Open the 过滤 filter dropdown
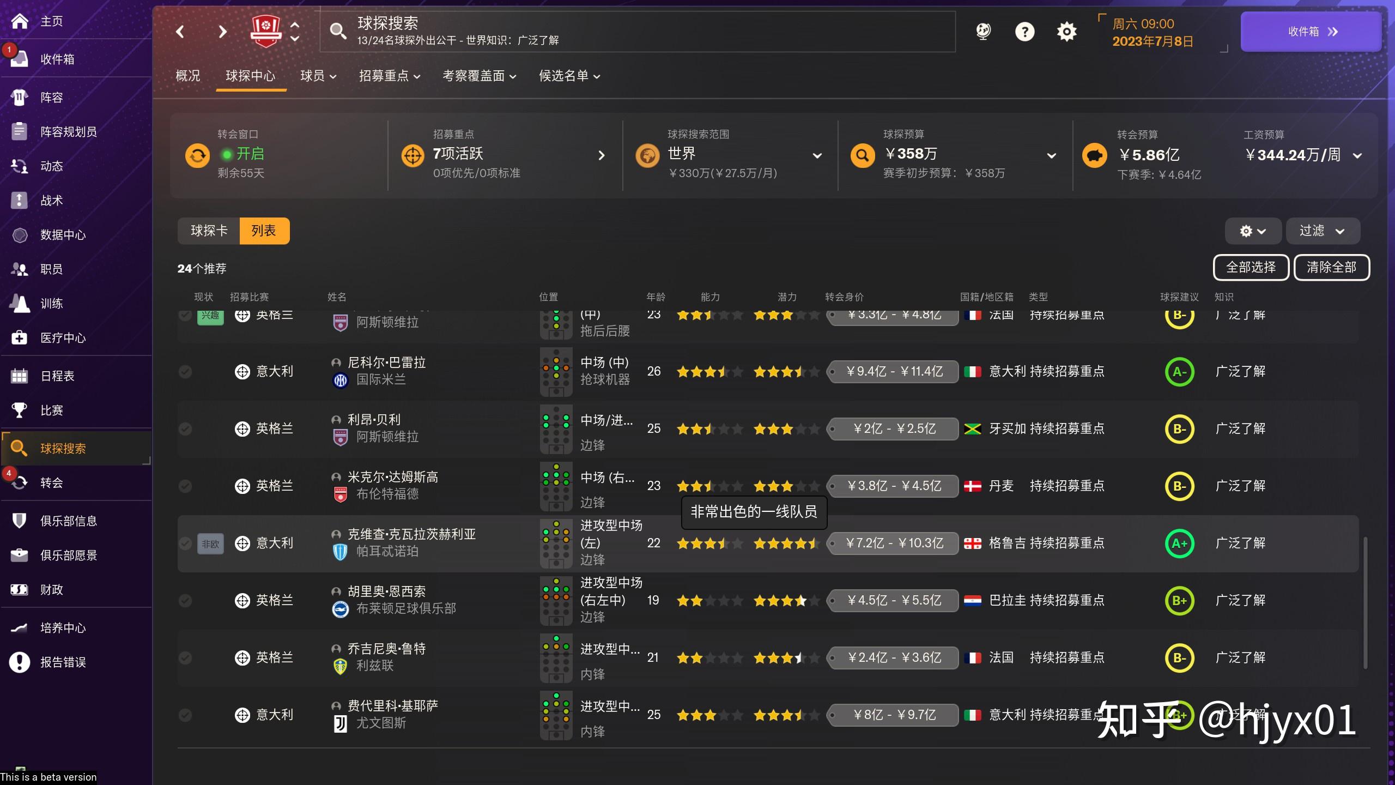1395x785 pixels. [1323, 231]
